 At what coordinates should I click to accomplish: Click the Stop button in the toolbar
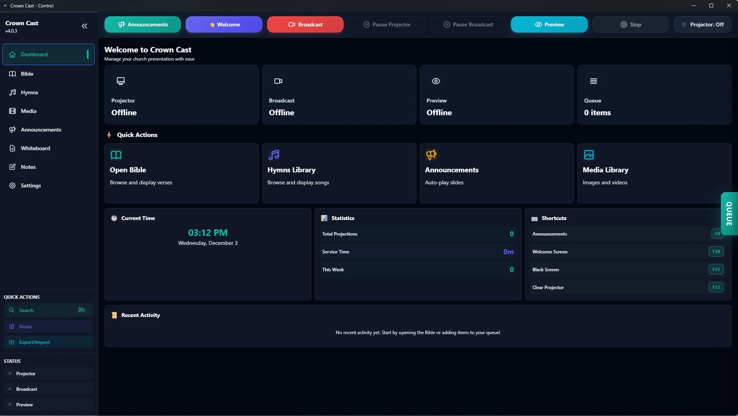[630, 24]
